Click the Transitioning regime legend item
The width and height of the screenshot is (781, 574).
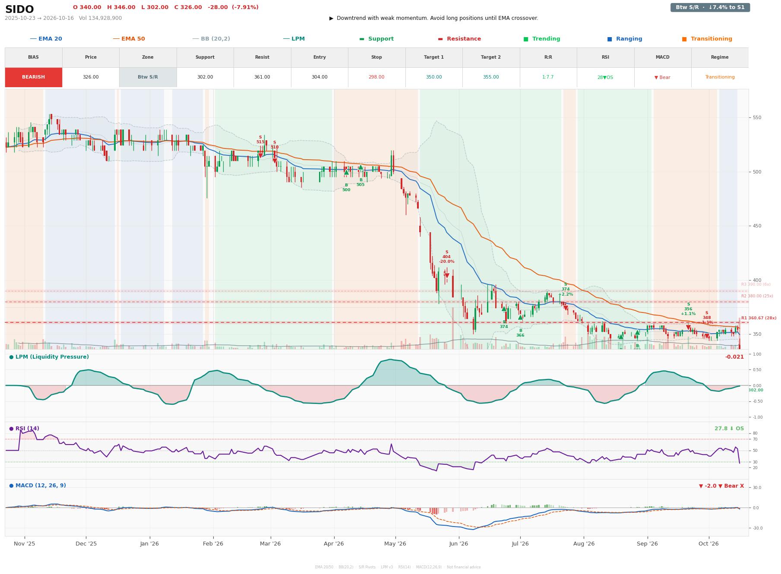tap(707, 39)
